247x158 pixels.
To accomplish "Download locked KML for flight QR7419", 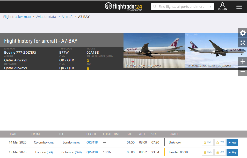I will point(208,152).
